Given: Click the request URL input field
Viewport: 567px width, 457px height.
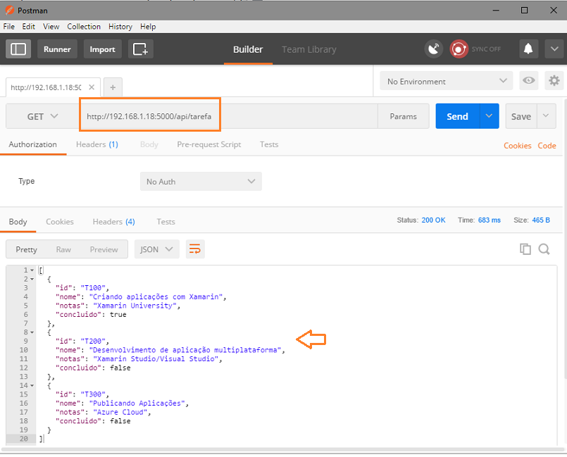Looking at the screenshot, I should 228,116.
